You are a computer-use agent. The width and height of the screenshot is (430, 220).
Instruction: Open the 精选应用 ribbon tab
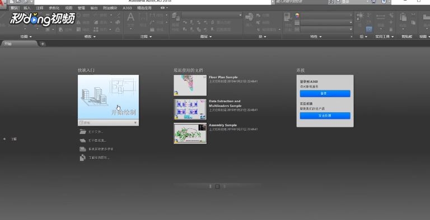[144, 8]
